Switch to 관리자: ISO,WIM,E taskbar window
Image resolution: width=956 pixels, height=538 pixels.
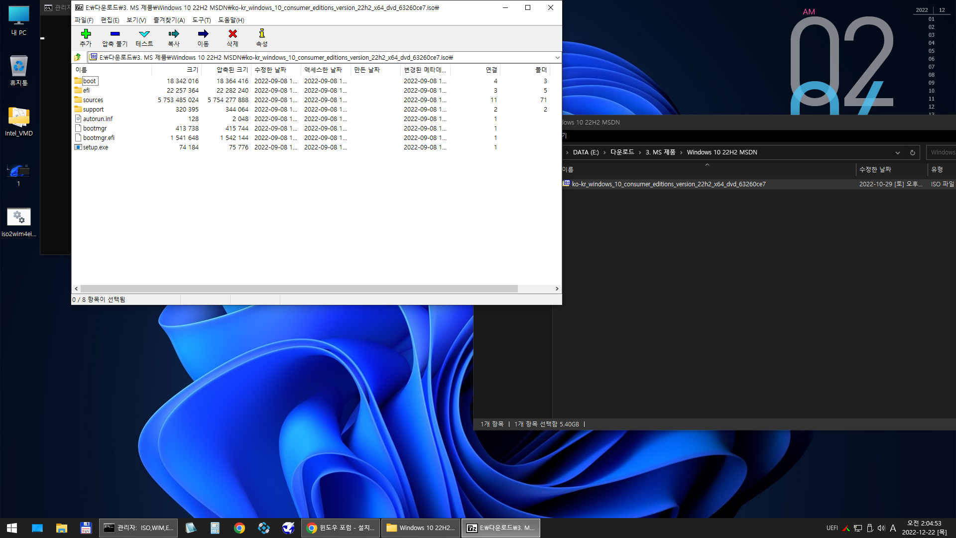click(x=138, y=528)
